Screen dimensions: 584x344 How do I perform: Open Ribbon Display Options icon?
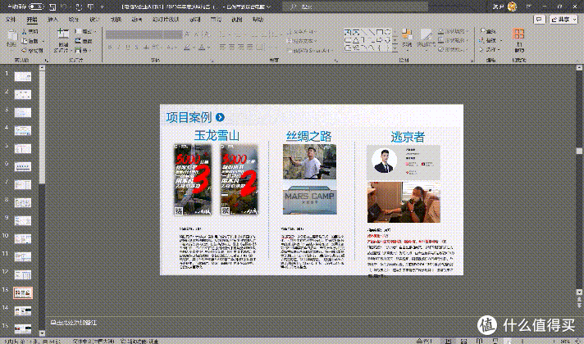tap(528, 7)
